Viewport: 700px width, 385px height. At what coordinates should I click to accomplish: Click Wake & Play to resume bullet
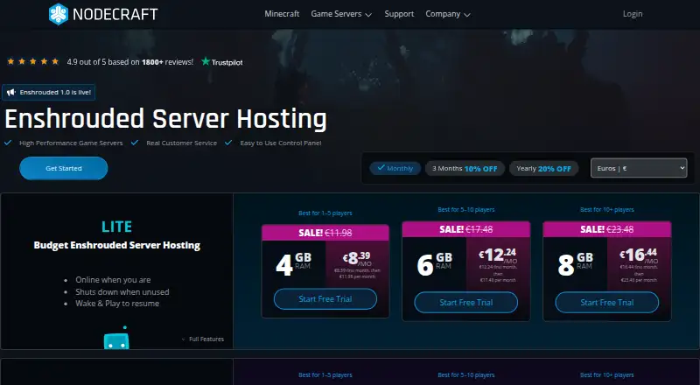coord(117,304)
